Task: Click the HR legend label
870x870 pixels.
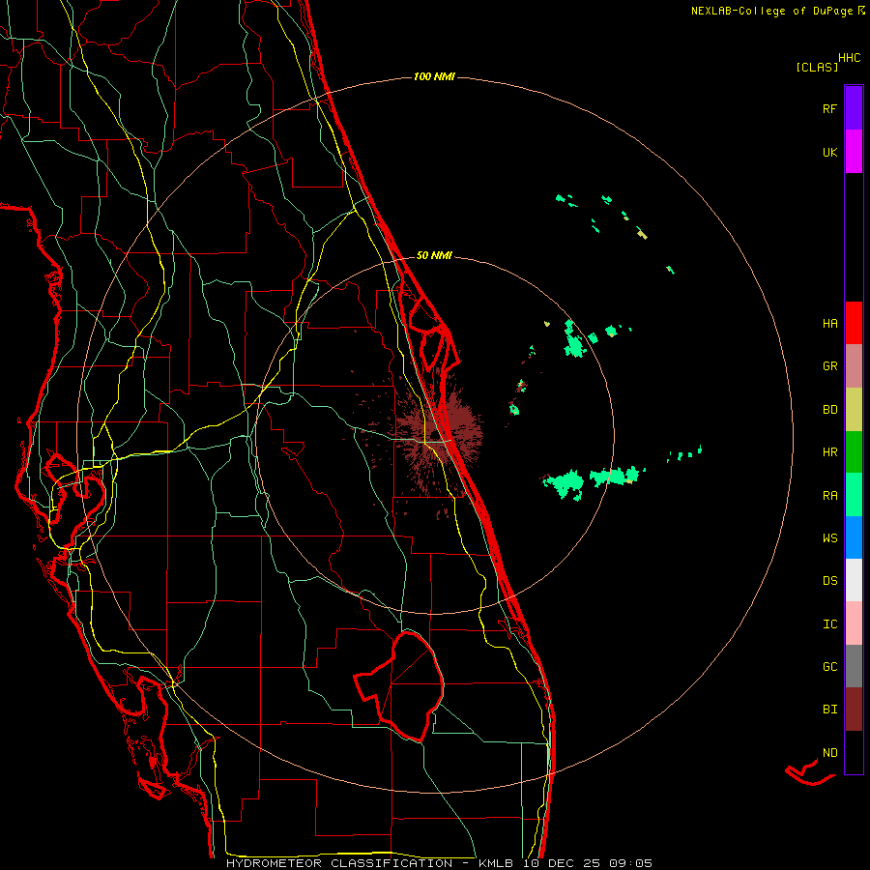Action: [829, 452]
